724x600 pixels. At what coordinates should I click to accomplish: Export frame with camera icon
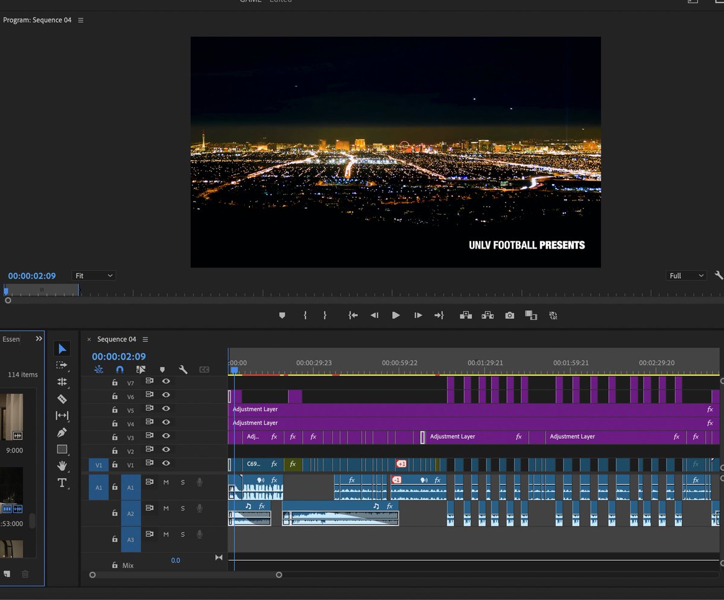(x=510, y=315)
